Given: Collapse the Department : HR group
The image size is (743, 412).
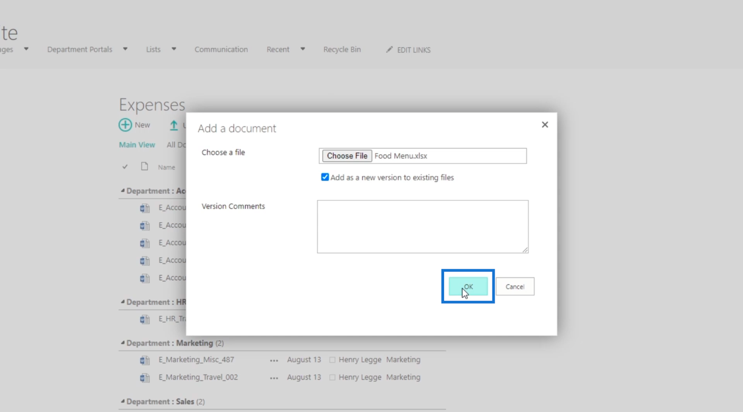Looking at the screenshot, I should (x=123, y=302).
